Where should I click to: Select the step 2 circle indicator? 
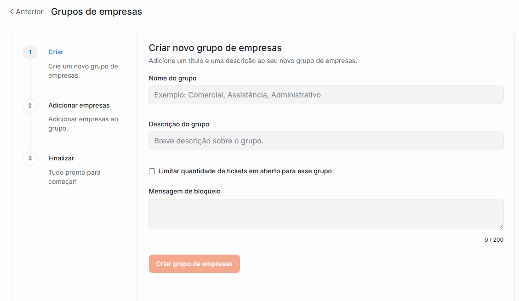[x=30, y=106]
